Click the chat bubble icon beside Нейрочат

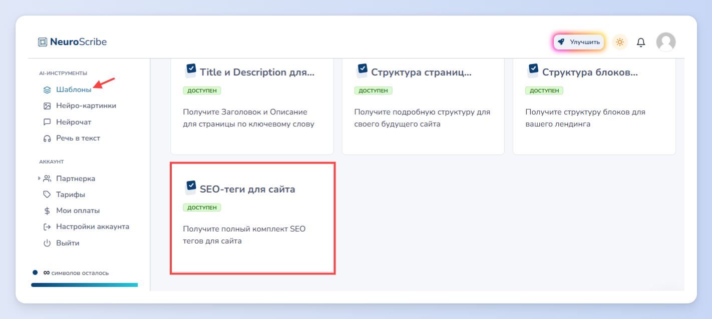click(47, 122)
